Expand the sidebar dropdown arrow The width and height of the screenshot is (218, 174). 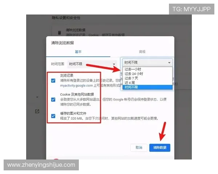[37, 97]
